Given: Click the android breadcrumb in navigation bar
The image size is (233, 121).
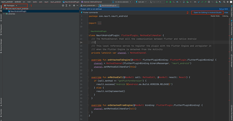Looking at the screenshot, I should pyautogui.click(x=18, y=2).
